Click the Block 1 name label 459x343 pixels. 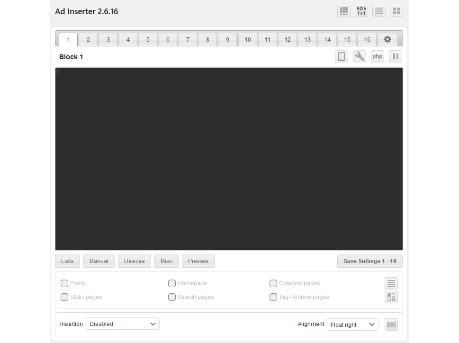coord(71,57)
